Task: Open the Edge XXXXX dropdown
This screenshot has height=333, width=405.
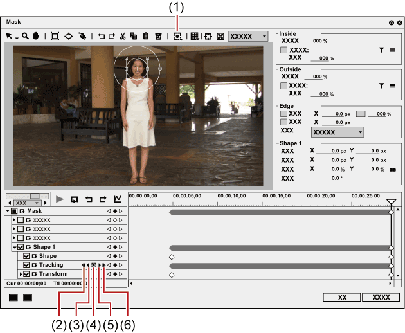Action: (337, 132)
